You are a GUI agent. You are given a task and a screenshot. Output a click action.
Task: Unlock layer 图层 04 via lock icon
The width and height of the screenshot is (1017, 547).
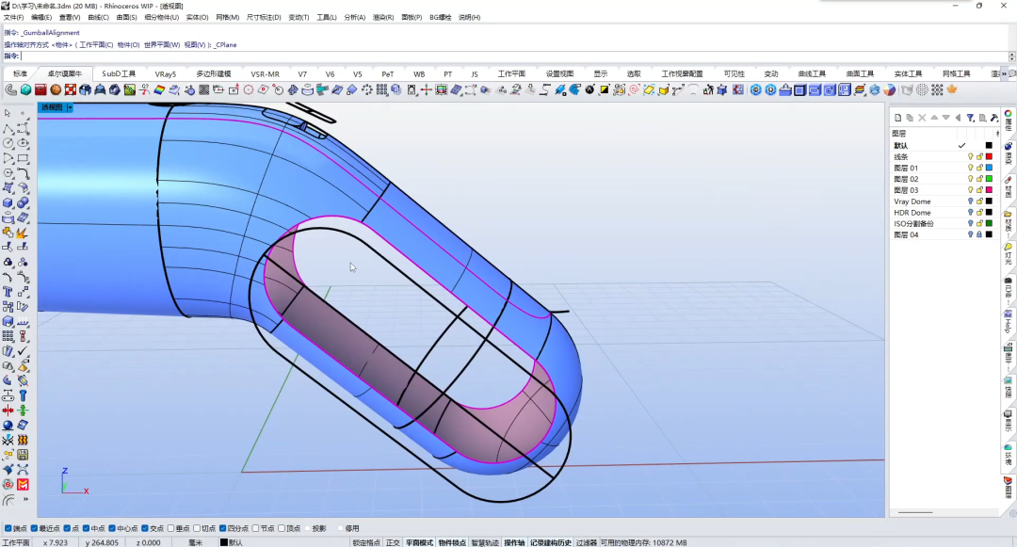coord(979,234)
